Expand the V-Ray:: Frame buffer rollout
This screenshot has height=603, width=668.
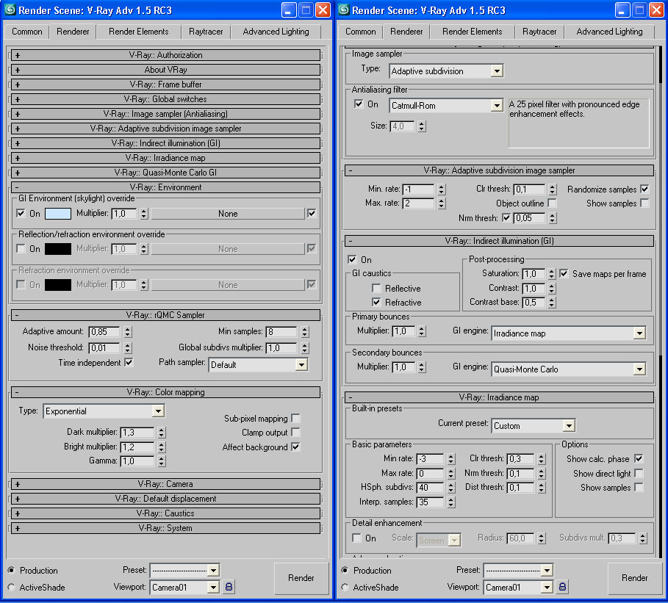pos(165,84)
